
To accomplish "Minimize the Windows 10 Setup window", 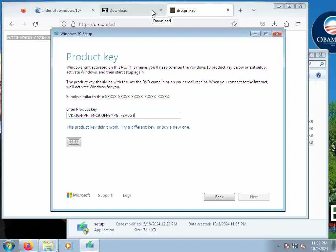I will coord(255,34).
